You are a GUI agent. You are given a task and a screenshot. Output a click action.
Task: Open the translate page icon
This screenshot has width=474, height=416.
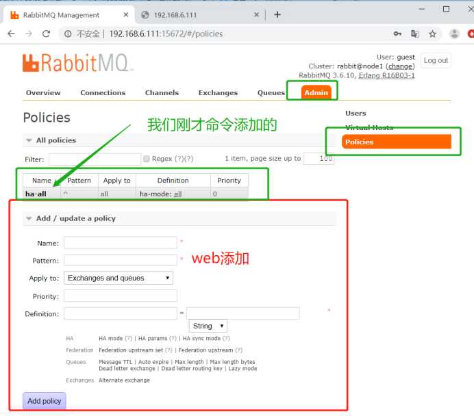click(415, 34)
